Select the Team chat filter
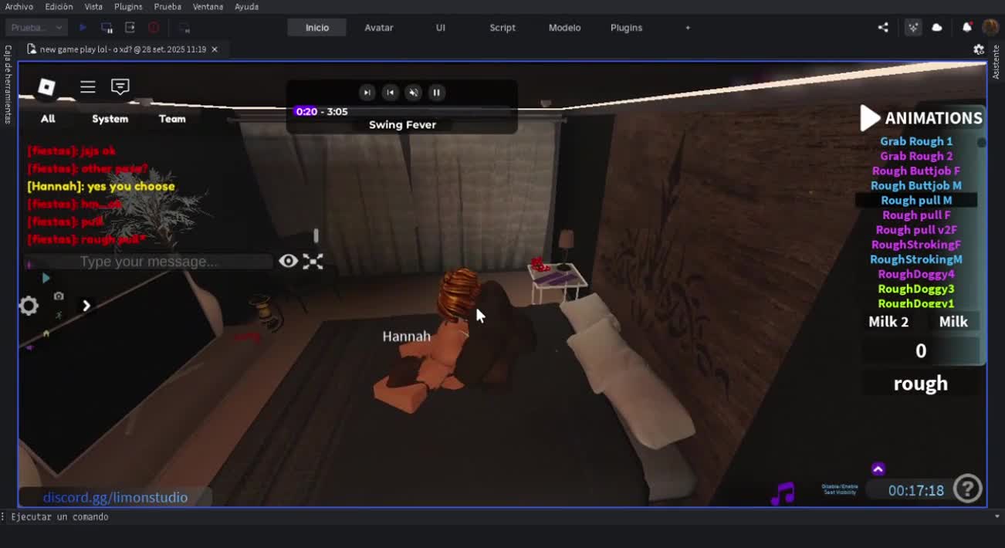The image size is (1005, 548). point(172,119)
